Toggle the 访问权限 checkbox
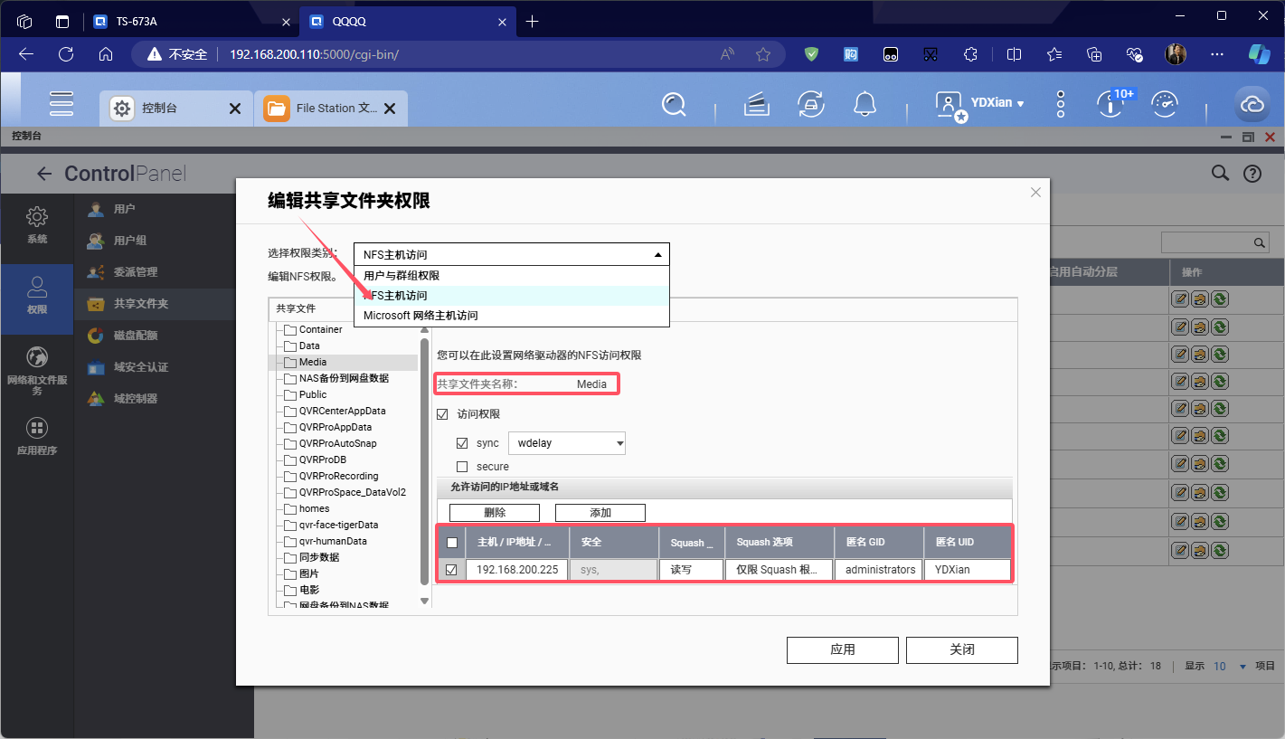 click(442, 414)
